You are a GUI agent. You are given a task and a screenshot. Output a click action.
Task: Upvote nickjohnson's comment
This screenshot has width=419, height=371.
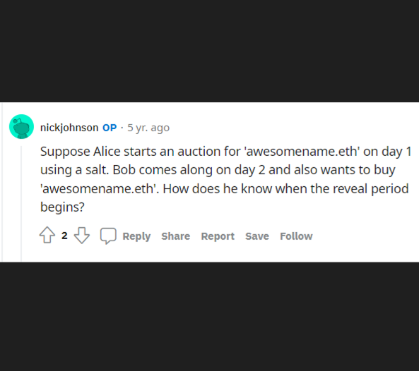[x=47, y=235]
